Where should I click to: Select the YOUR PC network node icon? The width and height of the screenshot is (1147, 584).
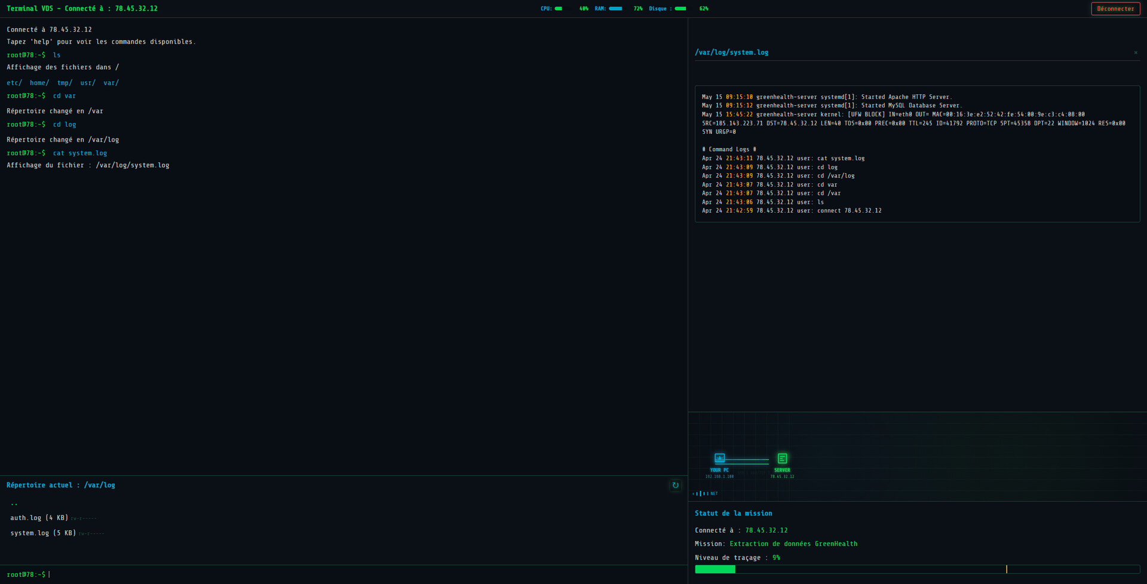click(x=719, y=458)
